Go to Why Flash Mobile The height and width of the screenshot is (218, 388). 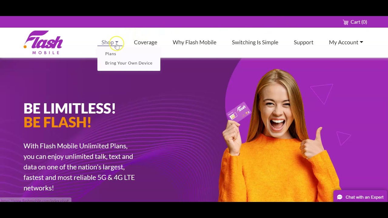pos(195,42)
